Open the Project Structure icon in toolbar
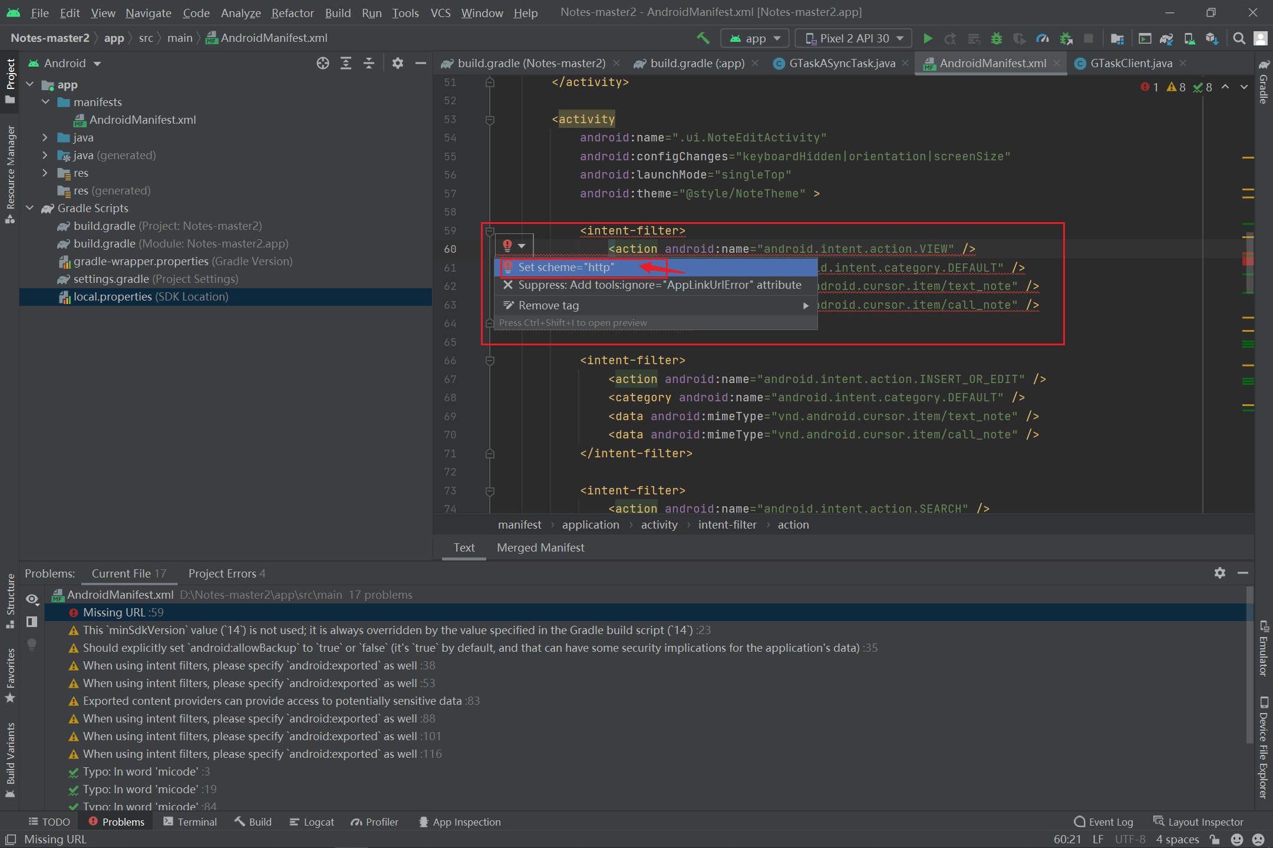 1117,38
